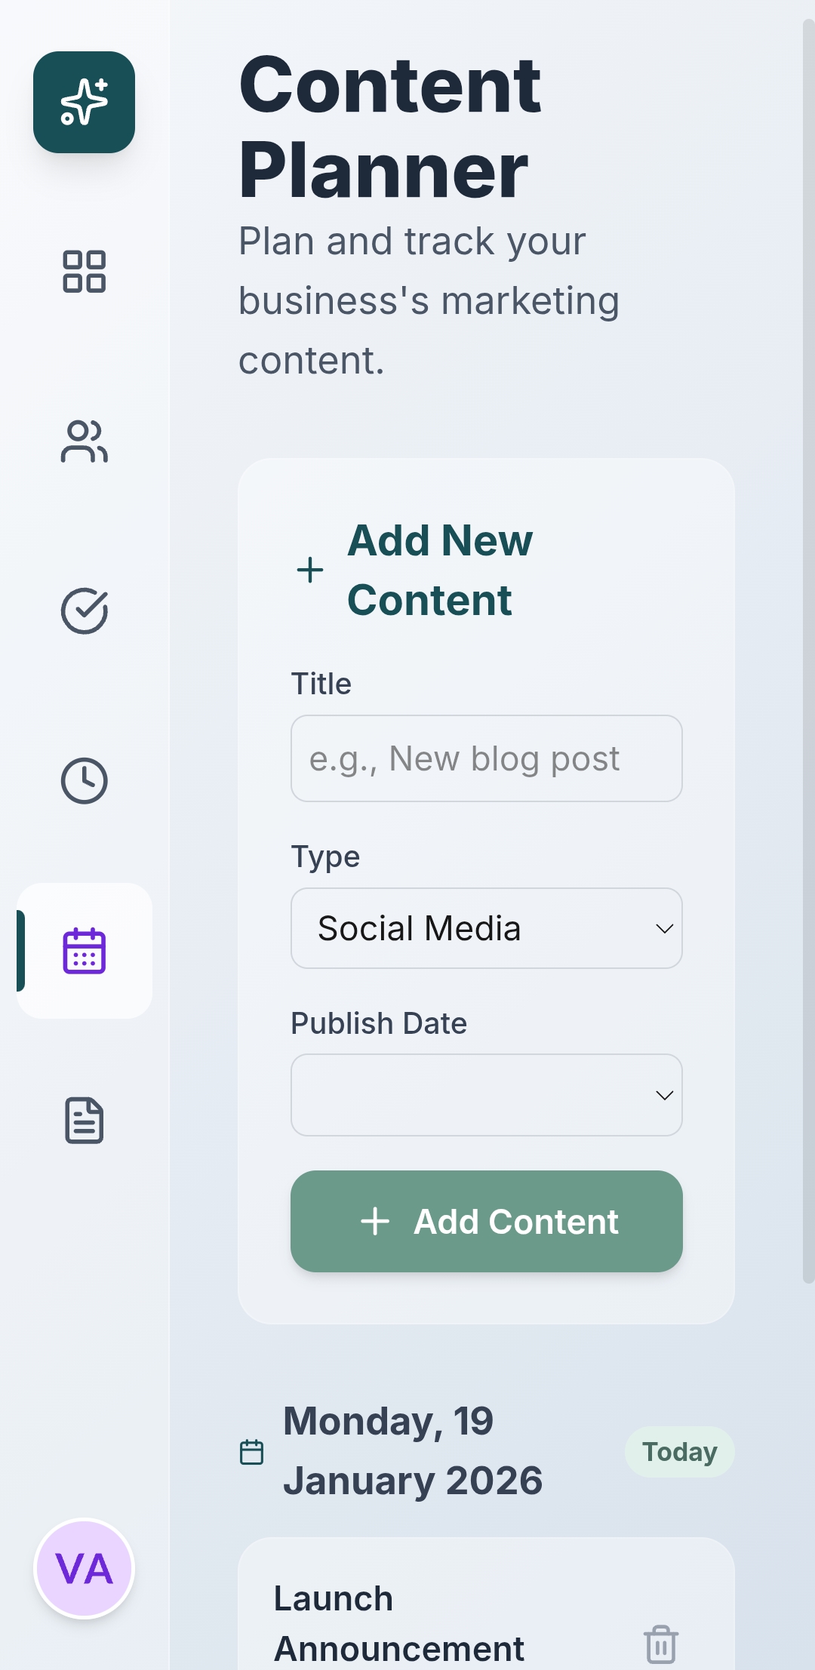Image resolution: width=815 pixels, height=1670 pixels.
Task: Click the Title input field
Action: pyautogui.click(x=486, y=758)
